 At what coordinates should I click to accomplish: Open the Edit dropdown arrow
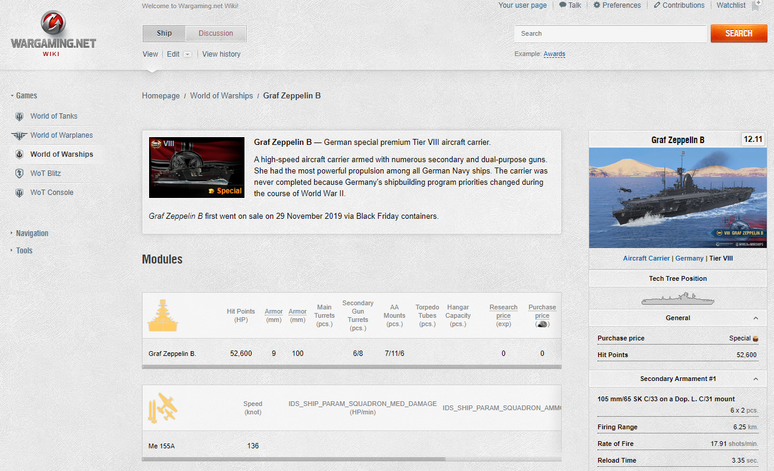[187, 54]
